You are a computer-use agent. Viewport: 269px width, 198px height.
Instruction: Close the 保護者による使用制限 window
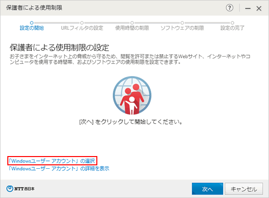[x=259, y=8]
